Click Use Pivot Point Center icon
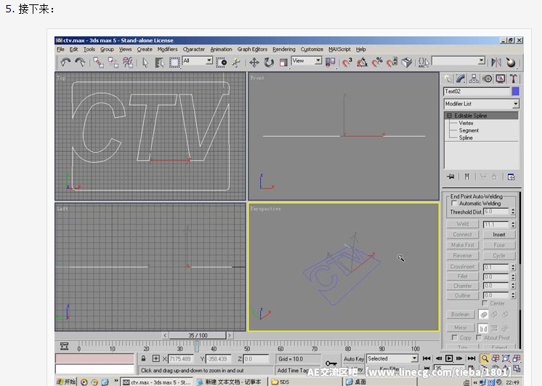The image size is (542, 386). pos(331,63)
